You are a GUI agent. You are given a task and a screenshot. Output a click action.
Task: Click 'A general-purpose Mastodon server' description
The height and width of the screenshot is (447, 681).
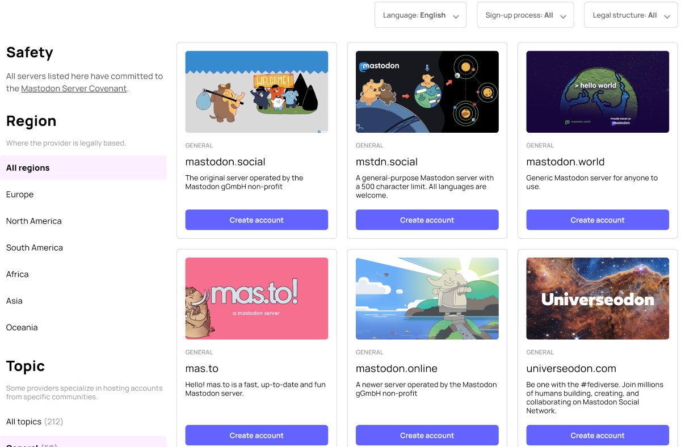pyautogui.click(x=425, y=187)
